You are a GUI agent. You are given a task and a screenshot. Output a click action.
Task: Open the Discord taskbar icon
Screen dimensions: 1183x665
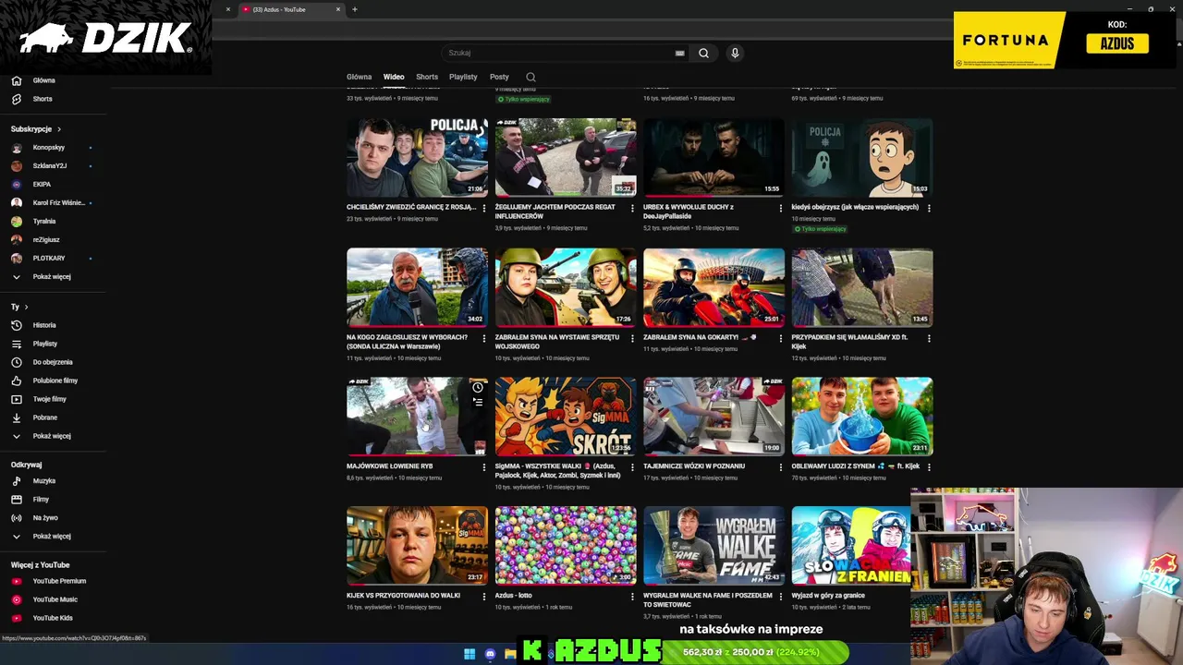tap(490, 654)
